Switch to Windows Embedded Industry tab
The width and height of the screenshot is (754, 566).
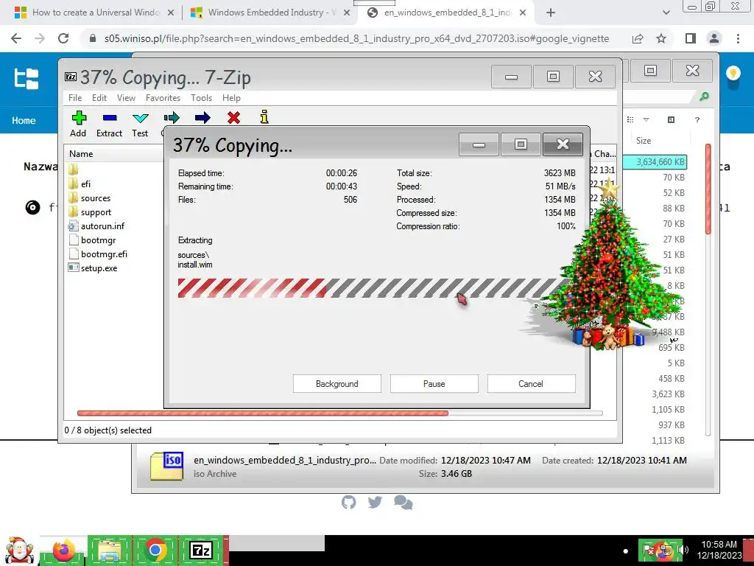pos(272,13)
